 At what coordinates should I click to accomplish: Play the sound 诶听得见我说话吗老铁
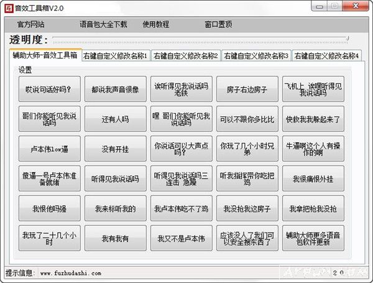[x=182, y=89]
